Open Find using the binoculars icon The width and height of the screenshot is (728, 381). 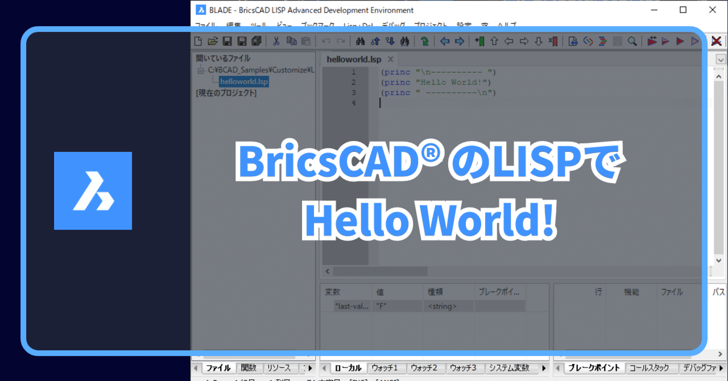pyautogui.click(x=360, y=40)
